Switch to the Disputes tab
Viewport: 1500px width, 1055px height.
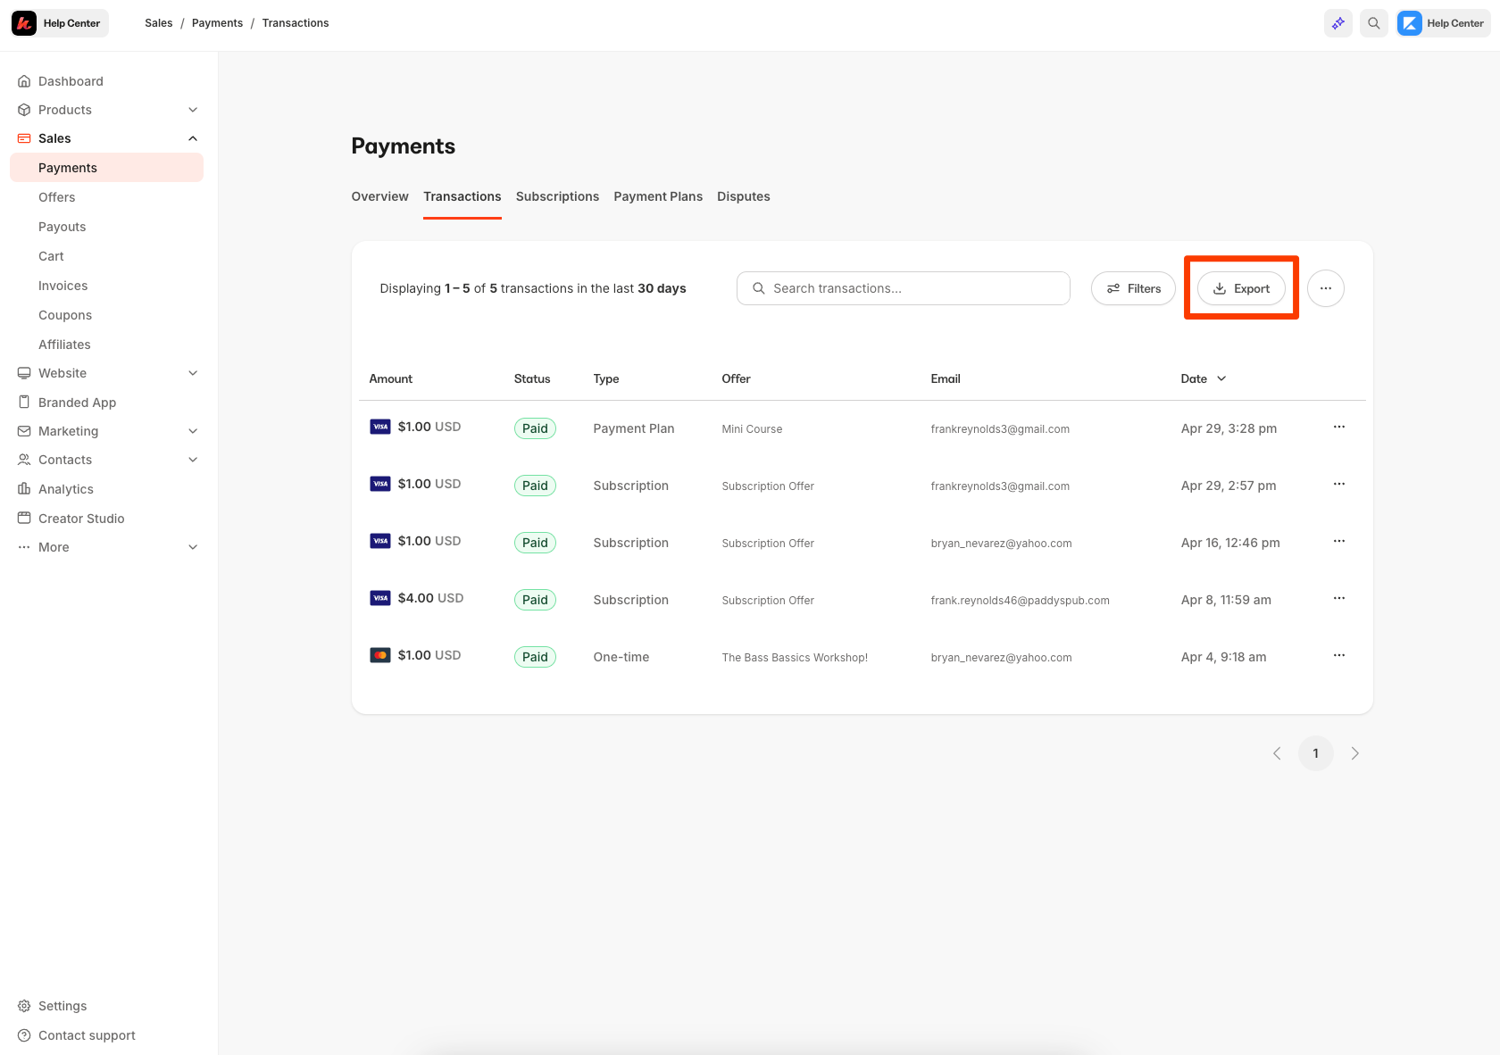click(x=743, y=196)
